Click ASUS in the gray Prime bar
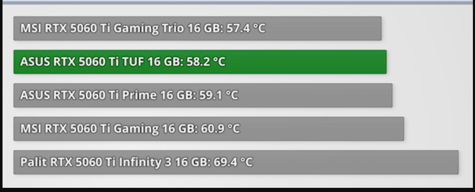This screenshot has width=475, height=192. point(35,95)
